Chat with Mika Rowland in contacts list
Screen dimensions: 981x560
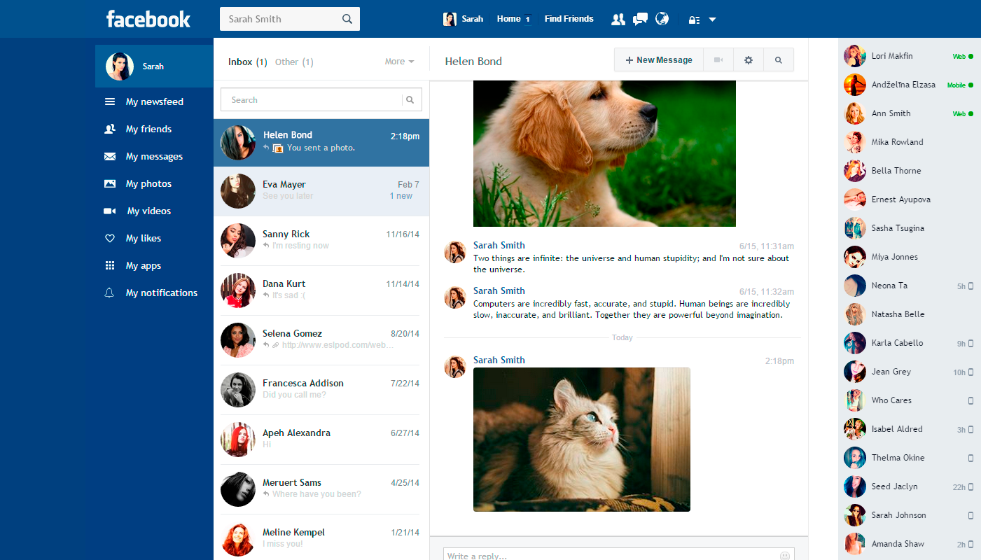pyautogui.click(x=908, y=142)
